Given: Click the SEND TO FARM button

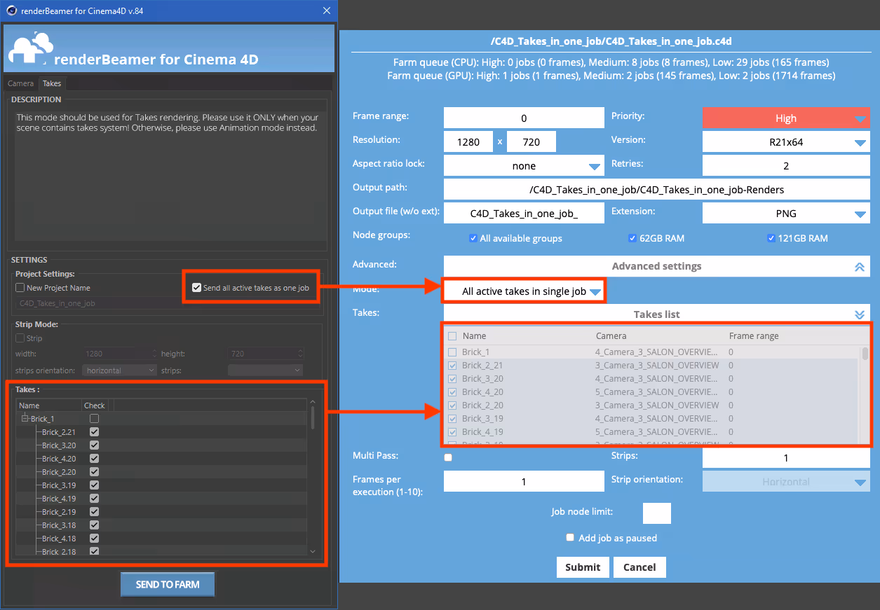Looking at the screenshot, I should point(168,584).
